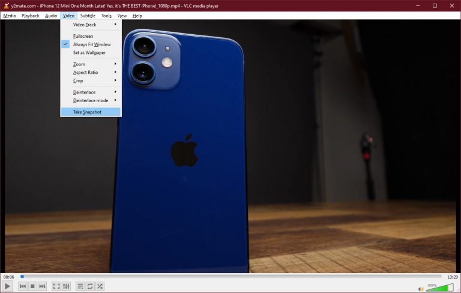Open the Audio menu

[51, 16]
